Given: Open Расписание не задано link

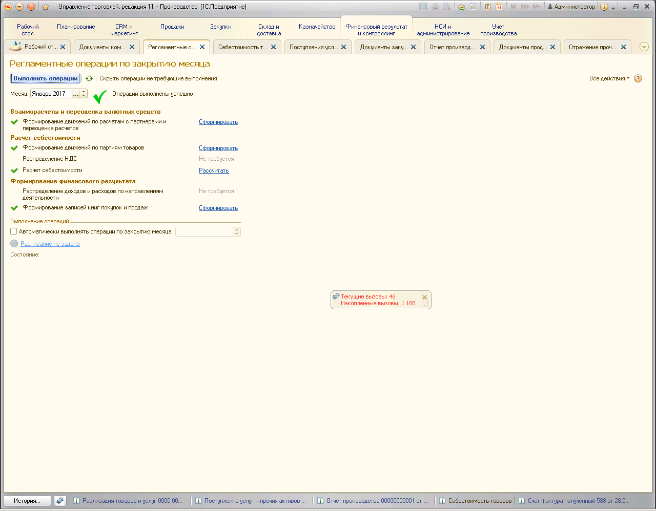Looking at the screenshot, I should pyautogui.click(x=50, y=244).
